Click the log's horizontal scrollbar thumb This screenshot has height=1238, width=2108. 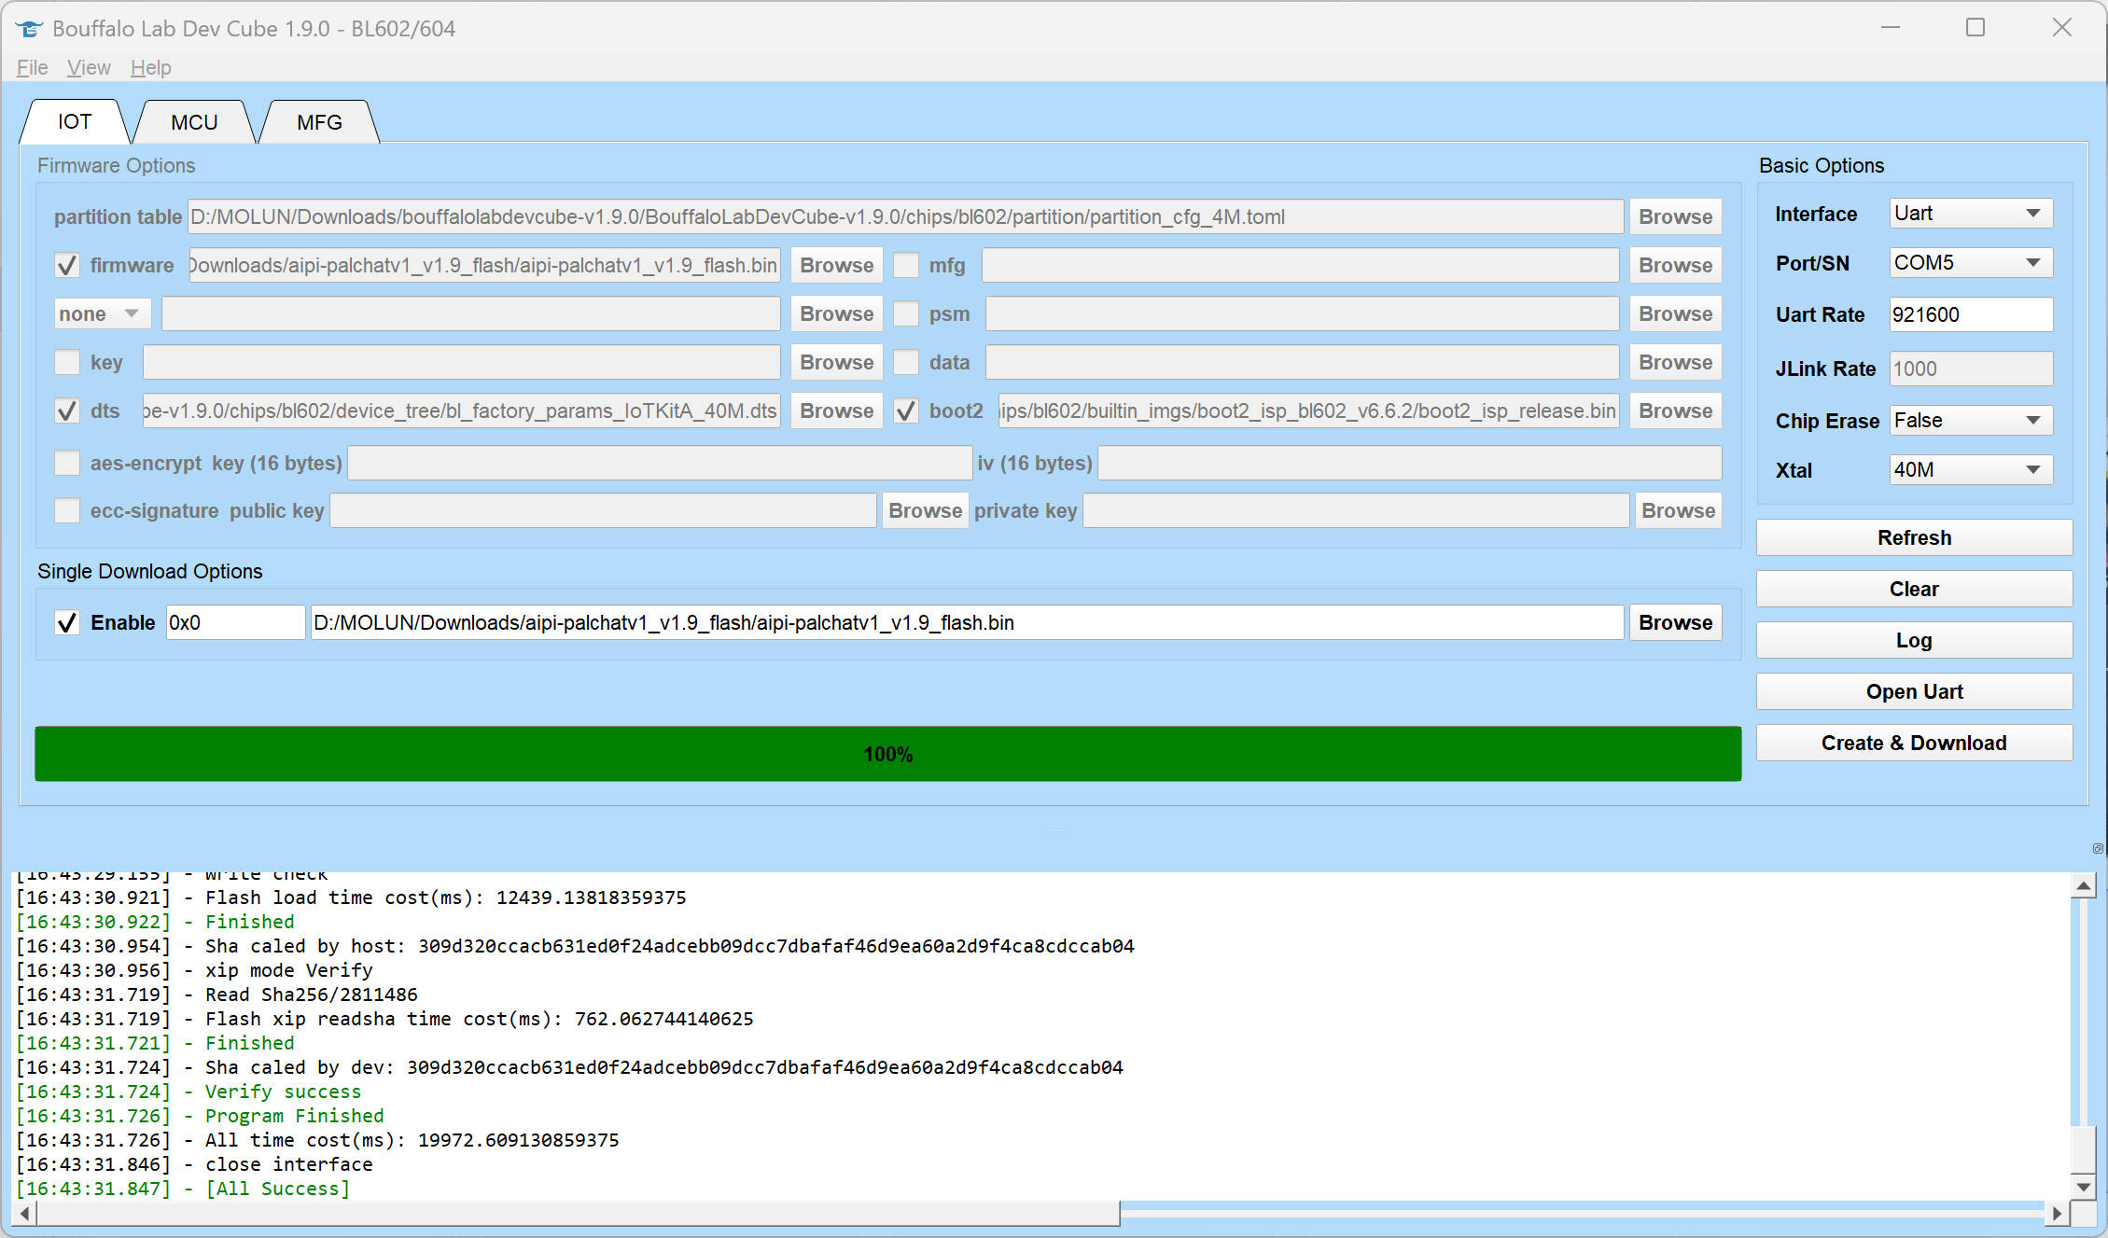click(x=579, y=1214)
